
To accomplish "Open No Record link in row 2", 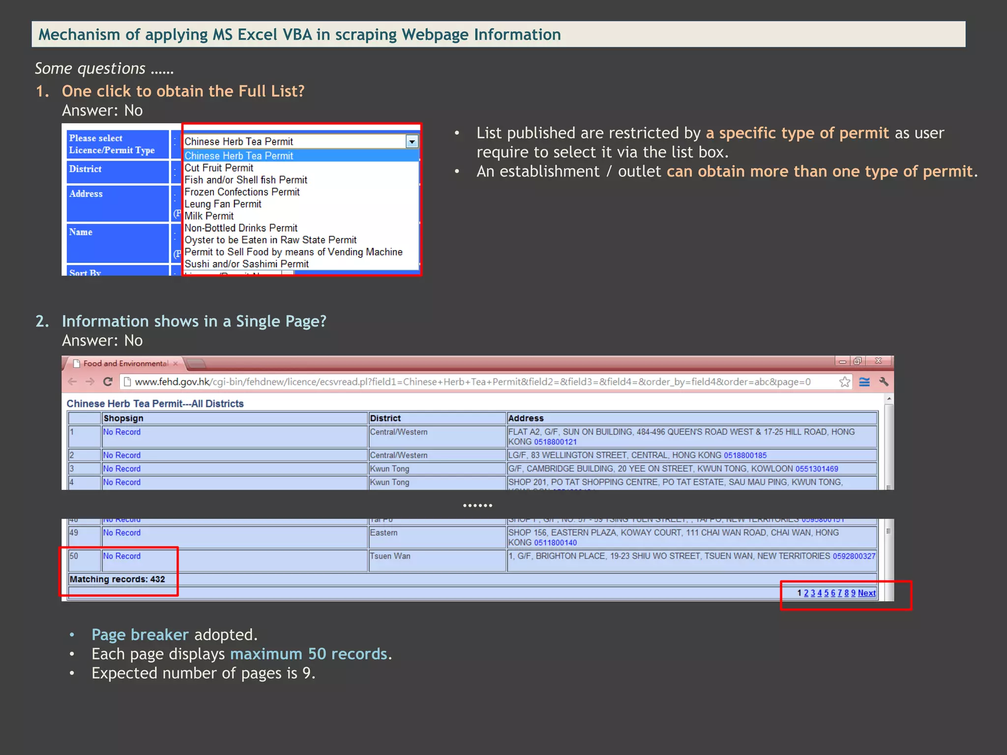I will click(x=121, y=455).
